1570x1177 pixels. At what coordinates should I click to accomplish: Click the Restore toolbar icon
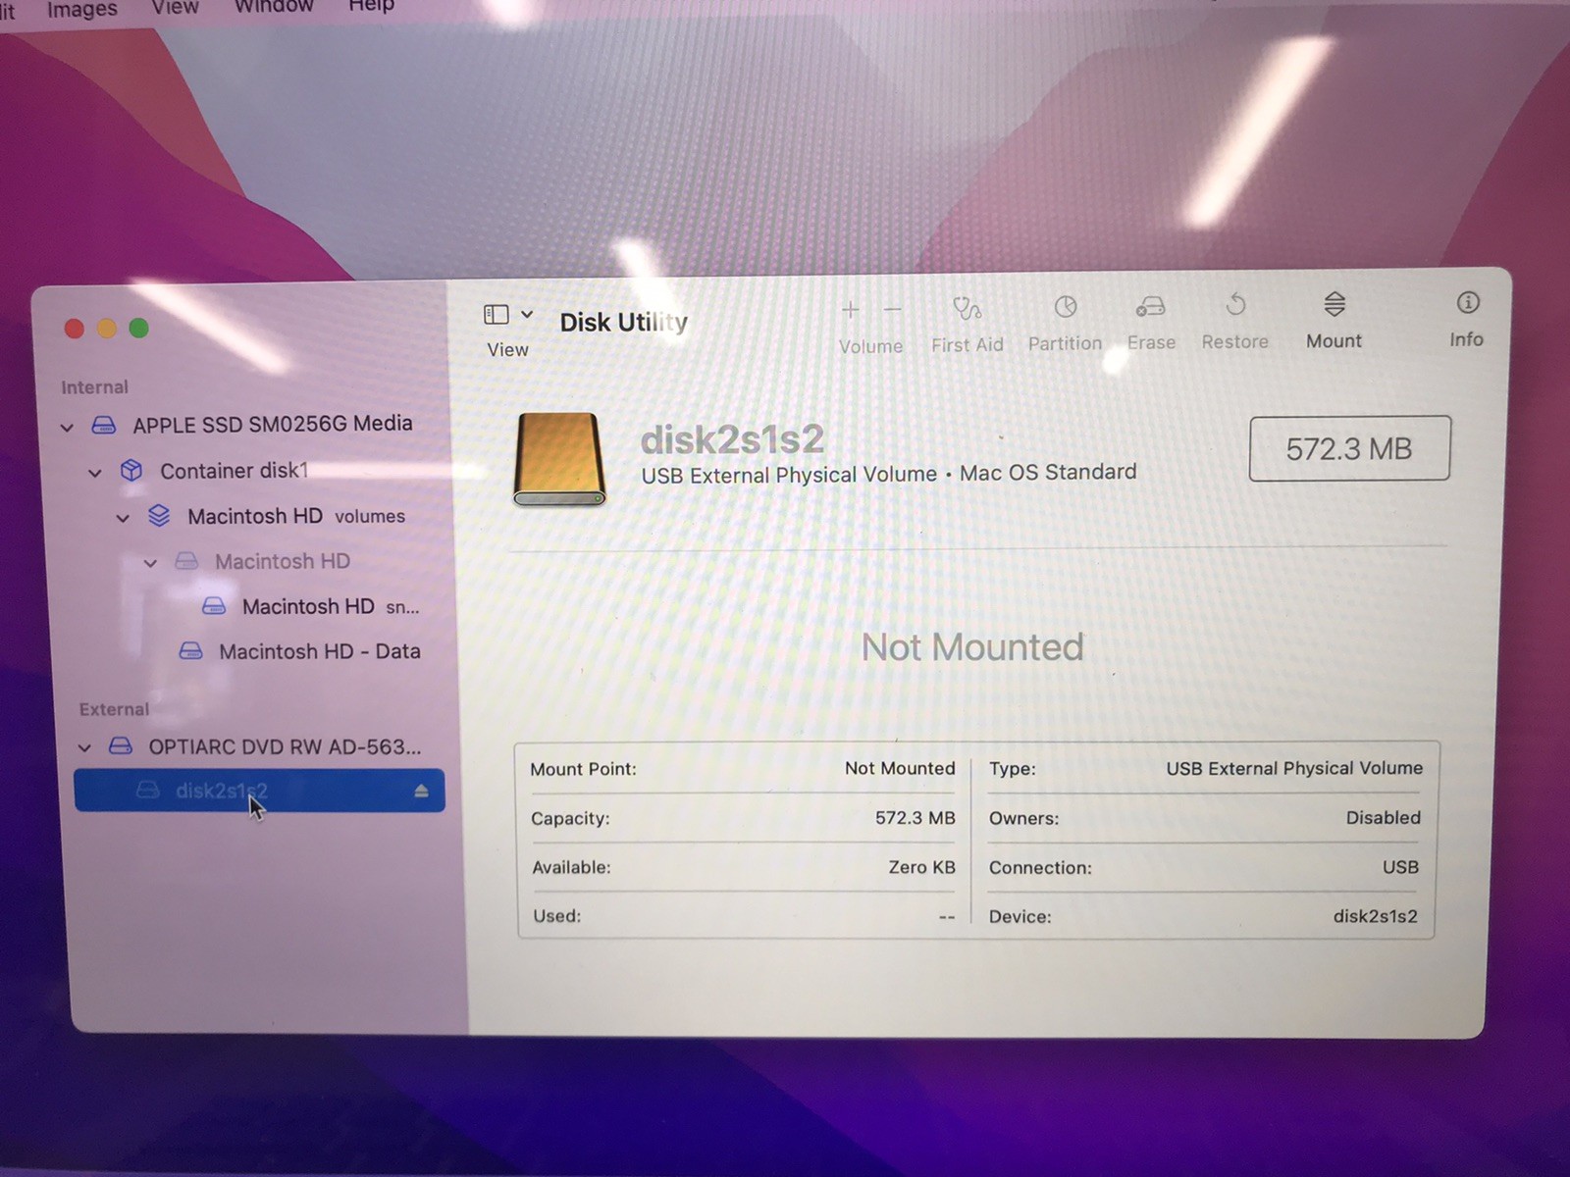point(1235,305)
